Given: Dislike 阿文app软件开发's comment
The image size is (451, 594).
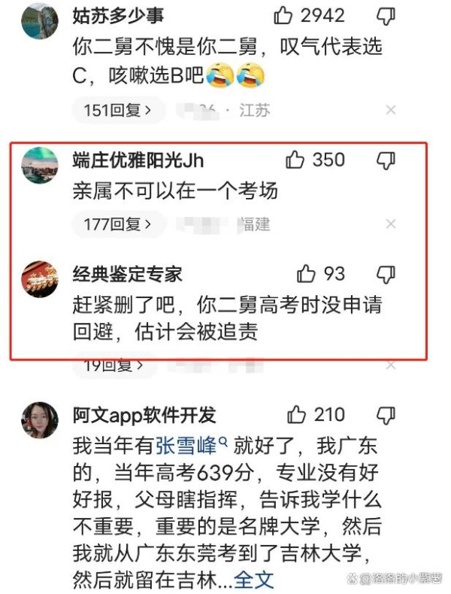Looking at the screenshot, I should (x=386, y=416).
